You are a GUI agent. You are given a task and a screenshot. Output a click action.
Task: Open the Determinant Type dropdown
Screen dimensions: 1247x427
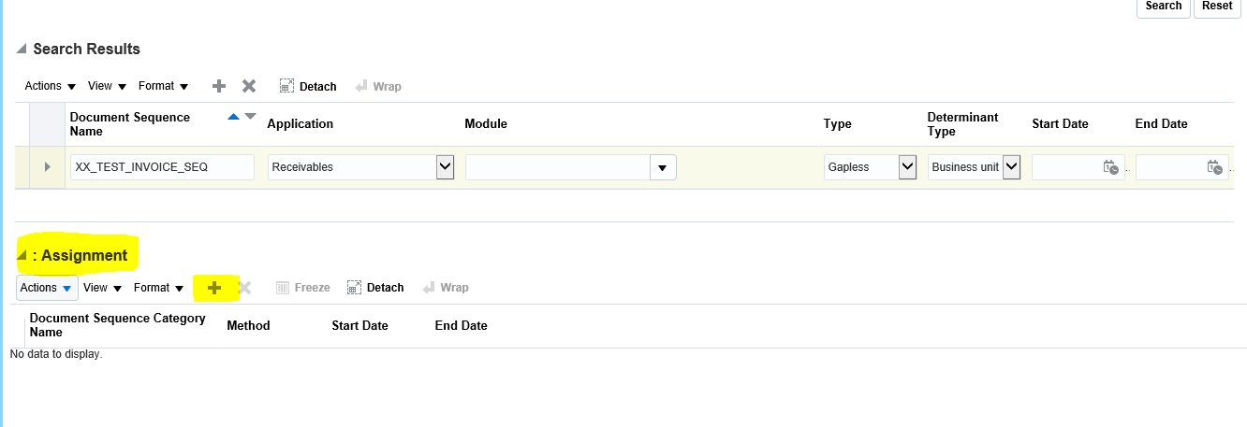pos(1010,167)
